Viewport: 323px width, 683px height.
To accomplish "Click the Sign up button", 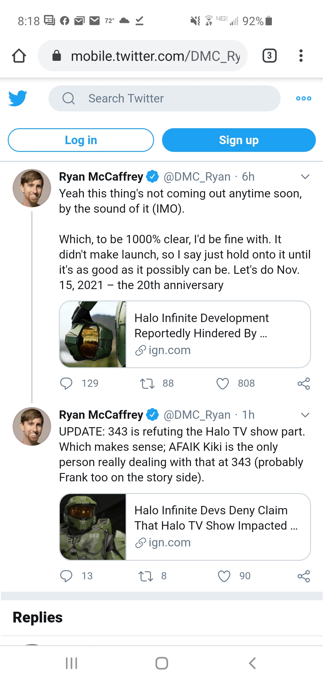I will [x=239, y=140].
